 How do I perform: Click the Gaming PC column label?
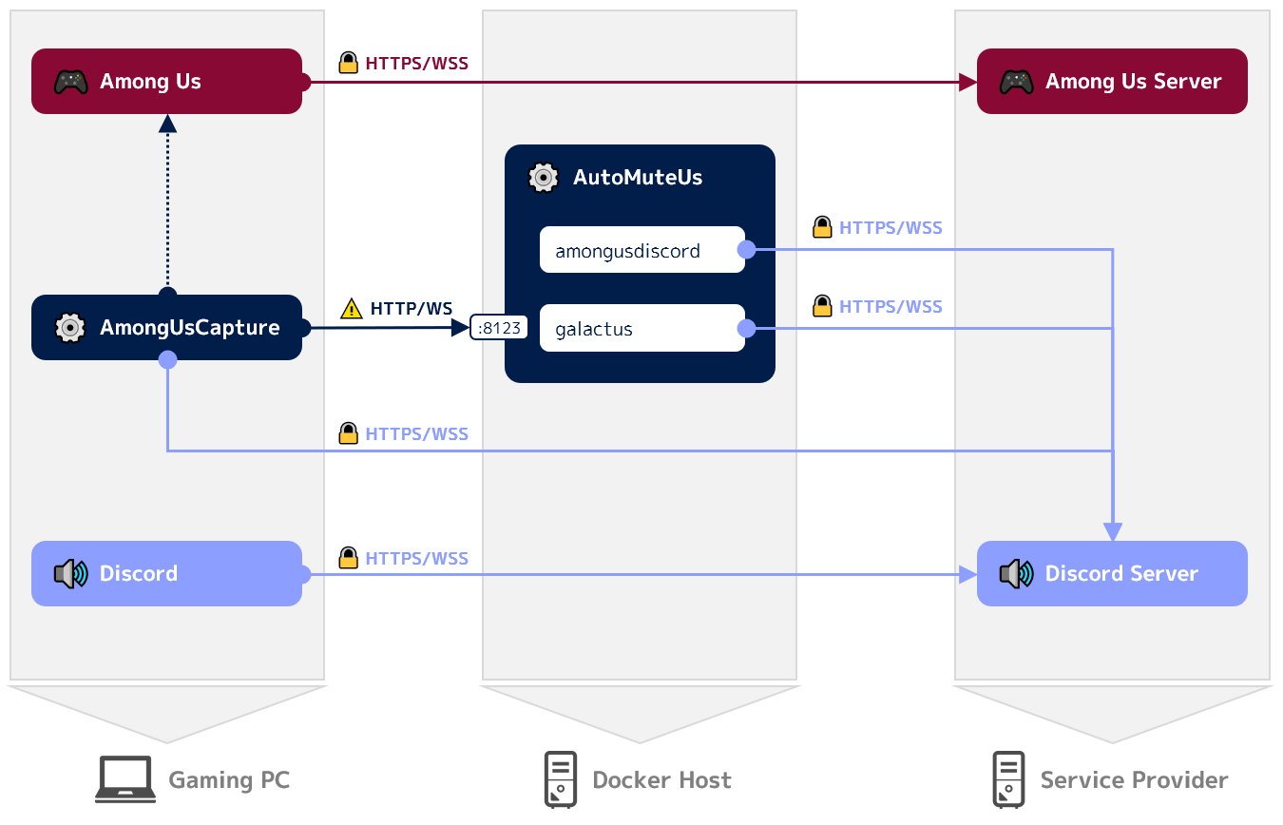tap(228, 780)
